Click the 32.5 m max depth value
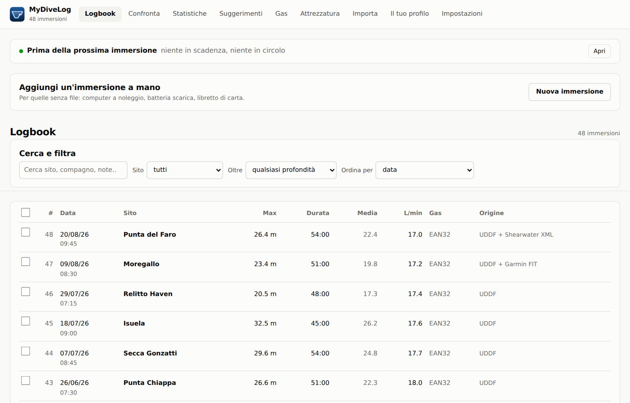 point(265,323)
